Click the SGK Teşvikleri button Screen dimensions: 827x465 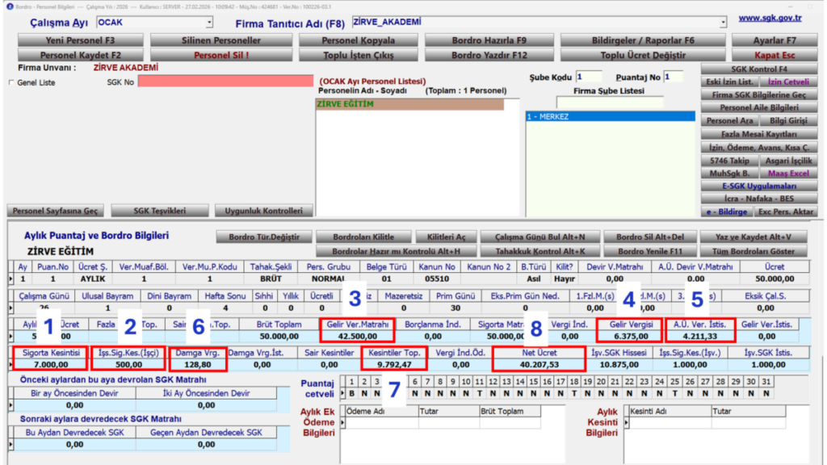pos(159,211)
